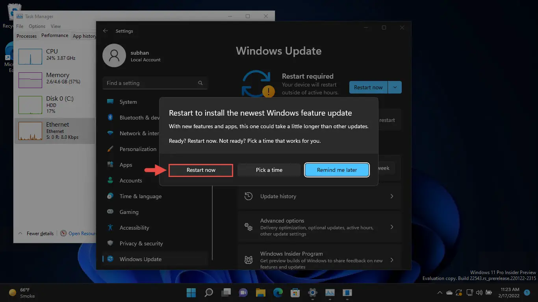The width and height of the screenshot is (538, 302).
Task: Open the weather widget showing 66°F Smoke
Action: (22, 293)
